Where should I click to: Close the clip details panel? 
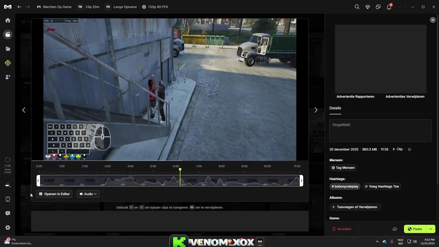(x=432, y=20)
